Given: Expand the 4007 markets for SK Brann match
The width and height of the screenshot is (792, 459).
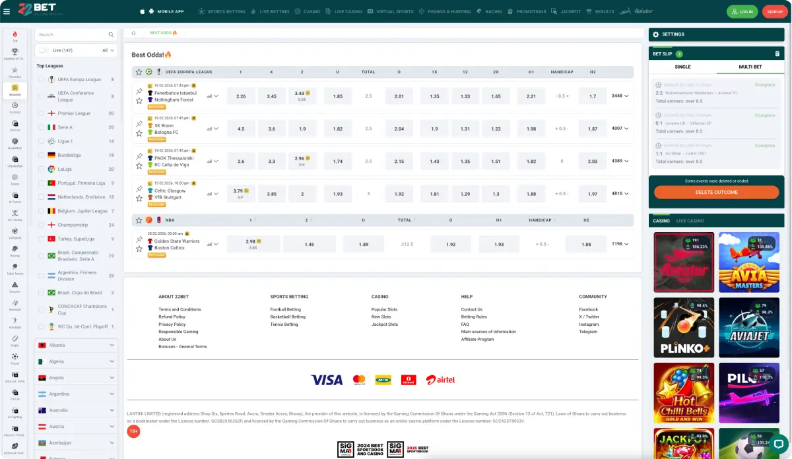Looking at the screenshot, I should (x=620, y=129).
